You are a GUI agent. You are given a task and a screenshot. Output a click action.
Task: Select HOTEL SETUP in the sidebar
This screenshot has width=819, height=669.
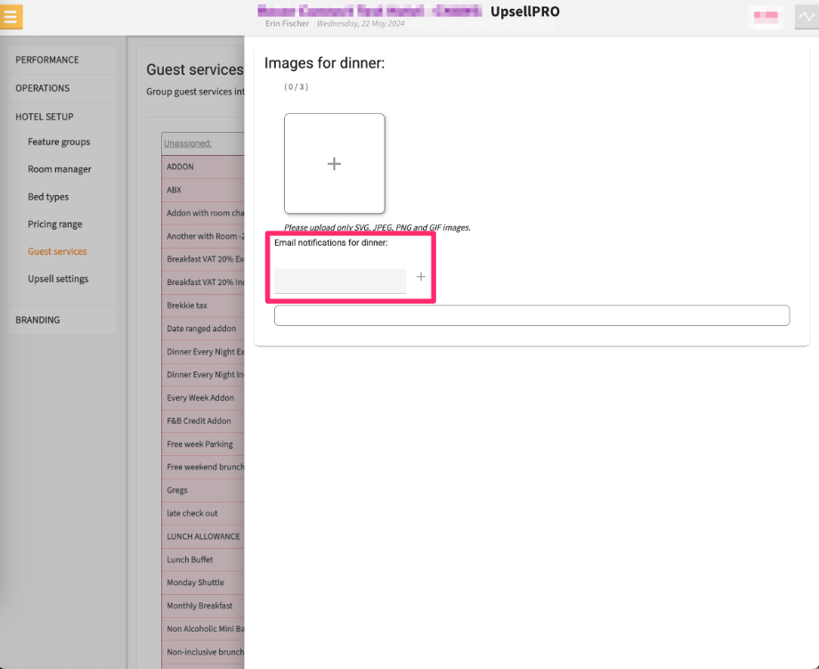click(61, 117)
